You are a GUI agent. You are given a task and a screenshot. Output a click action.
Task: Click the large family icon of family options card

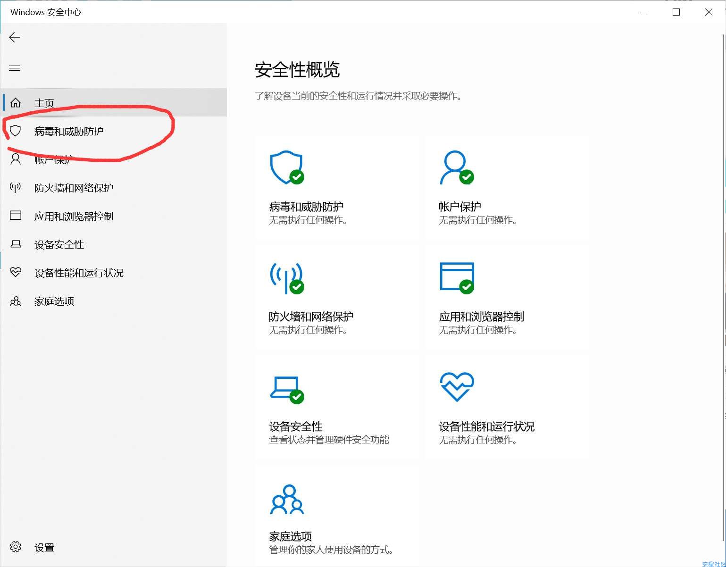(x=287, y=500)
